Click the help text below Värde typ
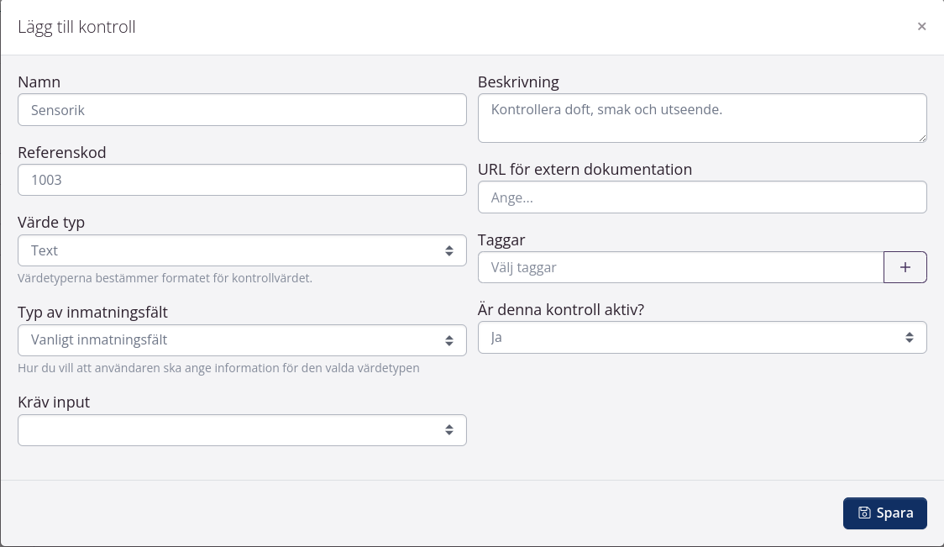This screenshot has width=944, height=547. (165, 278)
